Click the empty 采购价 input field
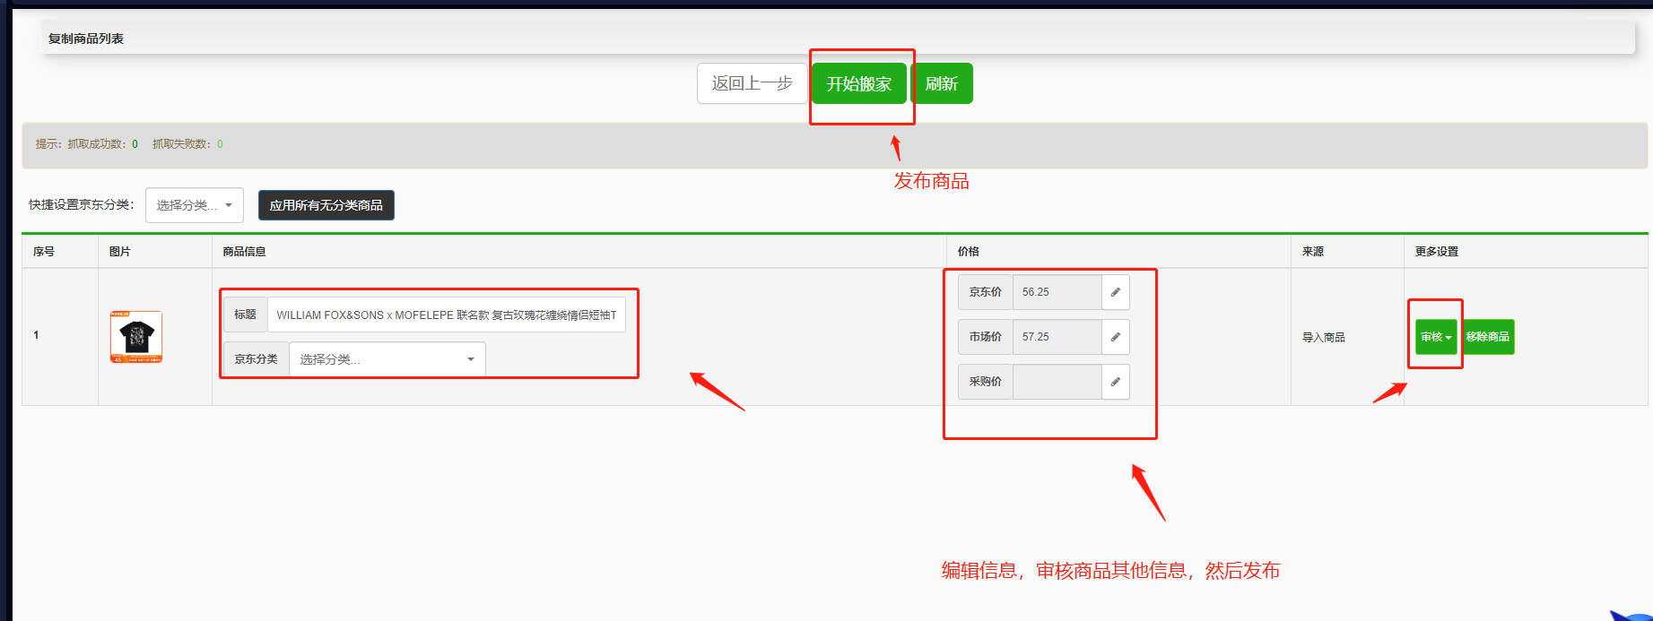The image size is (1653, 621). [x=1057, y=382]
